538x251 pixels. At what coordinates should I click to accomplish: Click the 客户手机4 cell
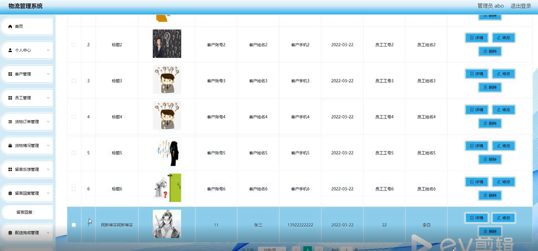300,117
